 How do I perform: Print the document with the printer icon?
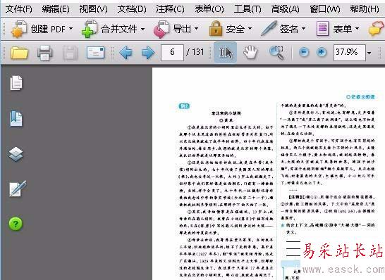click(x=44, y=53)
